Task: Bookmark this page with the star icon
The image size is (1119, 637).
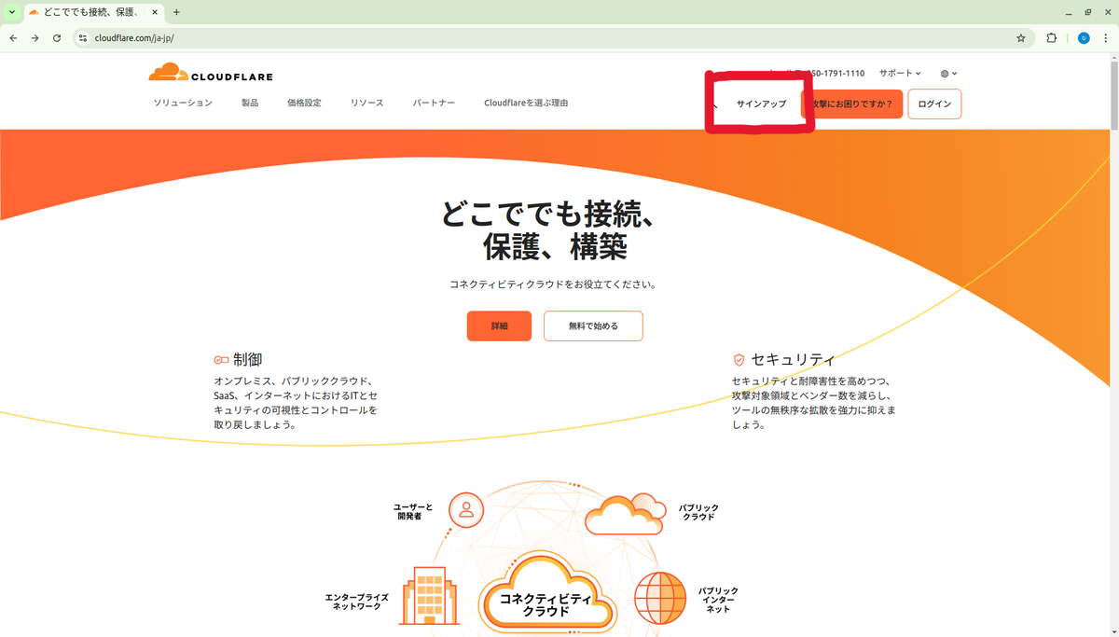Action: click(1021, 38)
